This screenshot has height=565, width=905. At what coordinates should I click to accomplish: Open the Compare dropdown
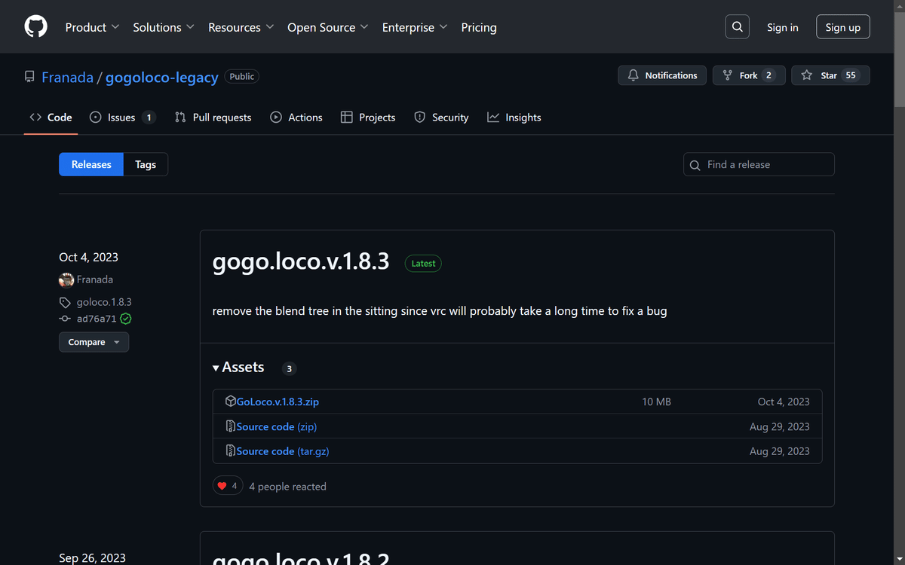94,342
